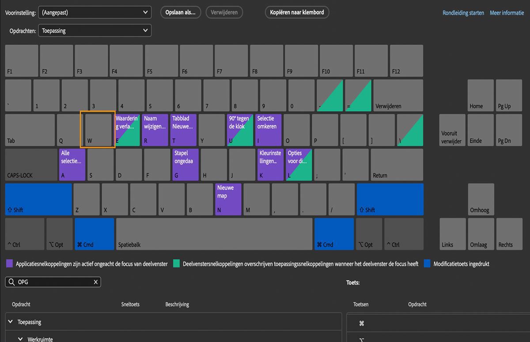Viewport: 530px width, 342px height.
Task: Open the Rondleiding starten link
Action: (x=463, y=13)
